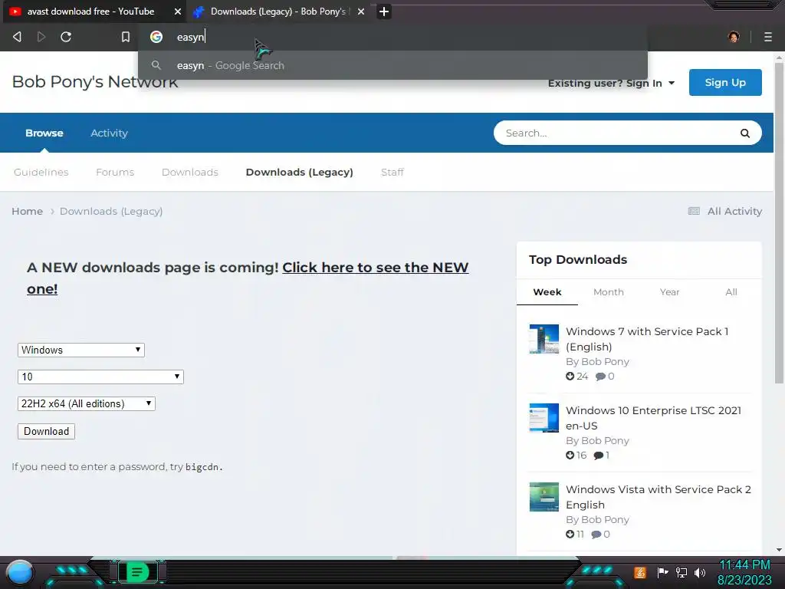Click the Windows 10 Enterprise LTSC thumbnail
The width and height of the screenshot is (785, 589).
pos(544,418)
